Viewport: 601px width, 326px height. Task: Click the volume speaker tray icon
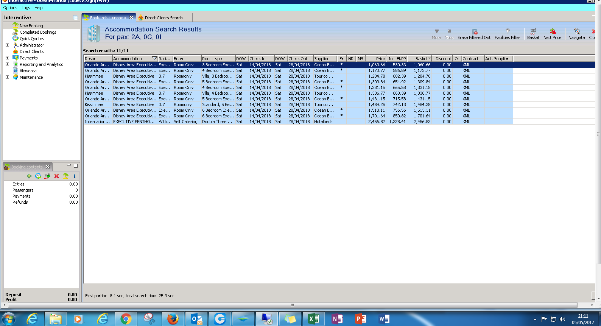pyautogui.click(x=562, y=319)
